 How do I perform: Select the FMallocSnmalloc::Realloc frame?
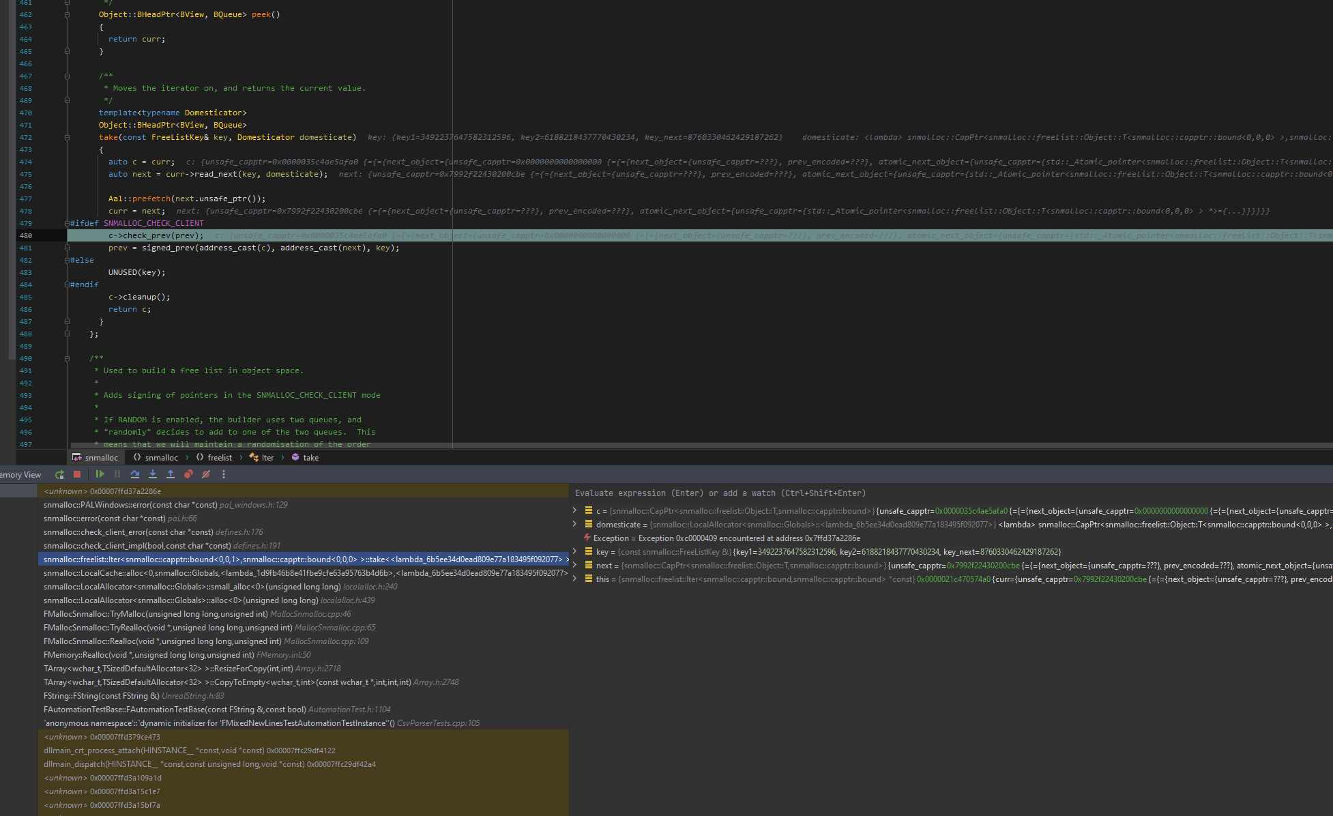tap(304, 641)
